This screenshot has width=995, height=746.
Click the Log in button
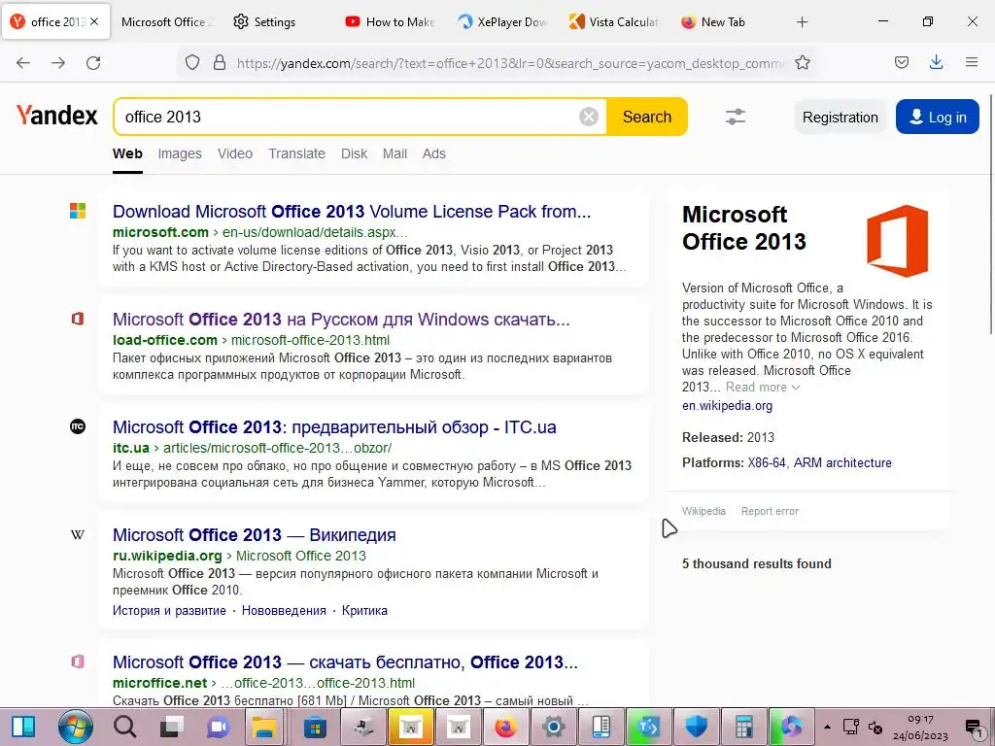click(x=938, y=118)
